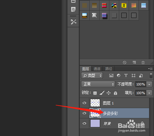Filter for smart objects icon

tap(141, 75)
